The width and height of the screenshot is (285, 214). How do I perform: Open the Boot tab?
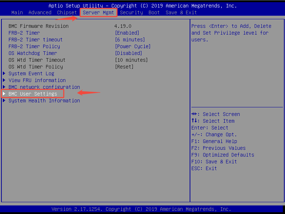pyautogui.click(x=154, y=12)
